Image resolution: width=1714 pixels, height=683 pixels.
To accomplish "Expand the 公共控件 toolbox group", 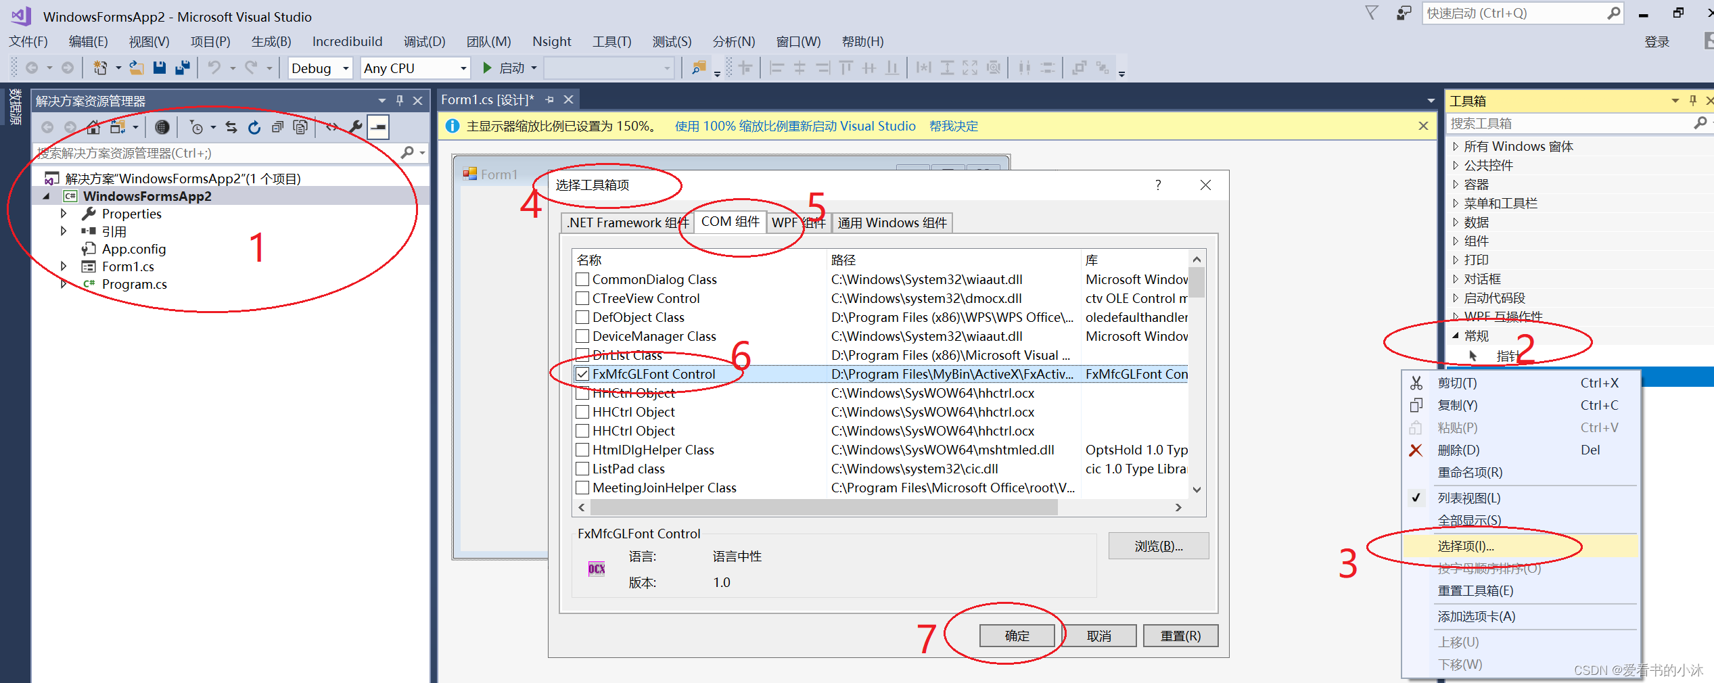I will pos(1456,165).
